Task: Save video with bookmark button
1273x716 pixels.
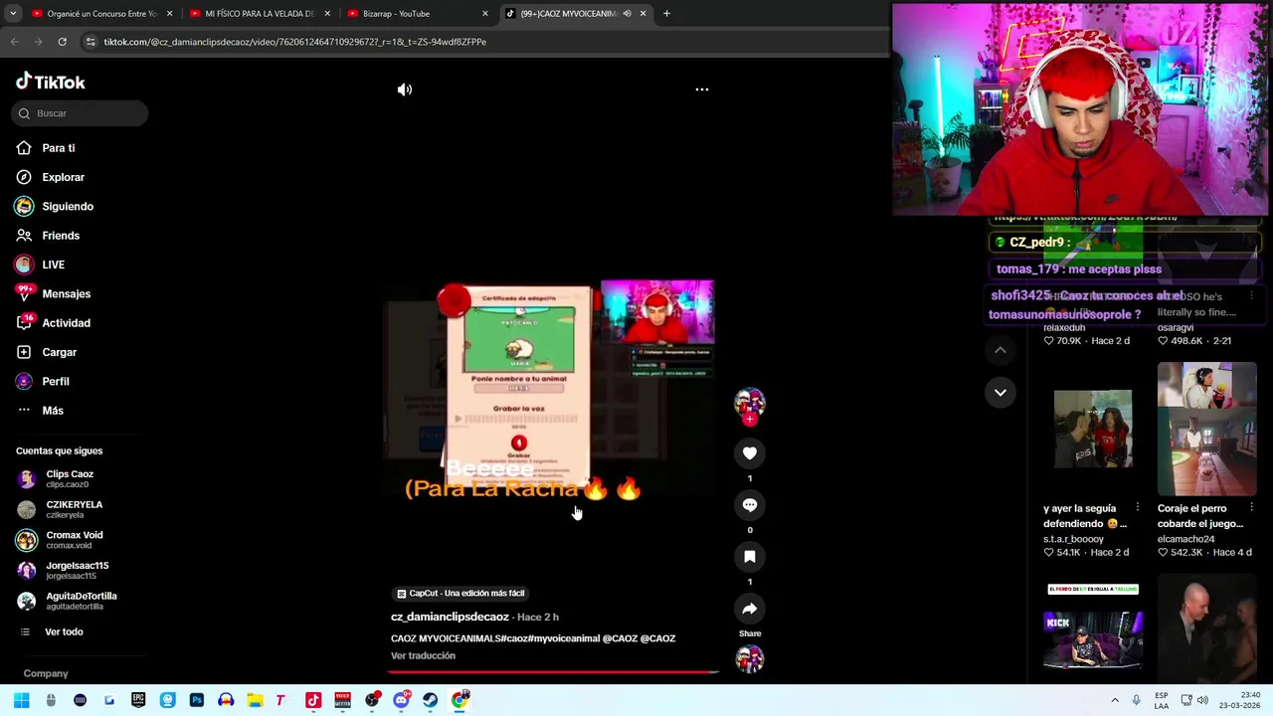Action: pos(750,557)
